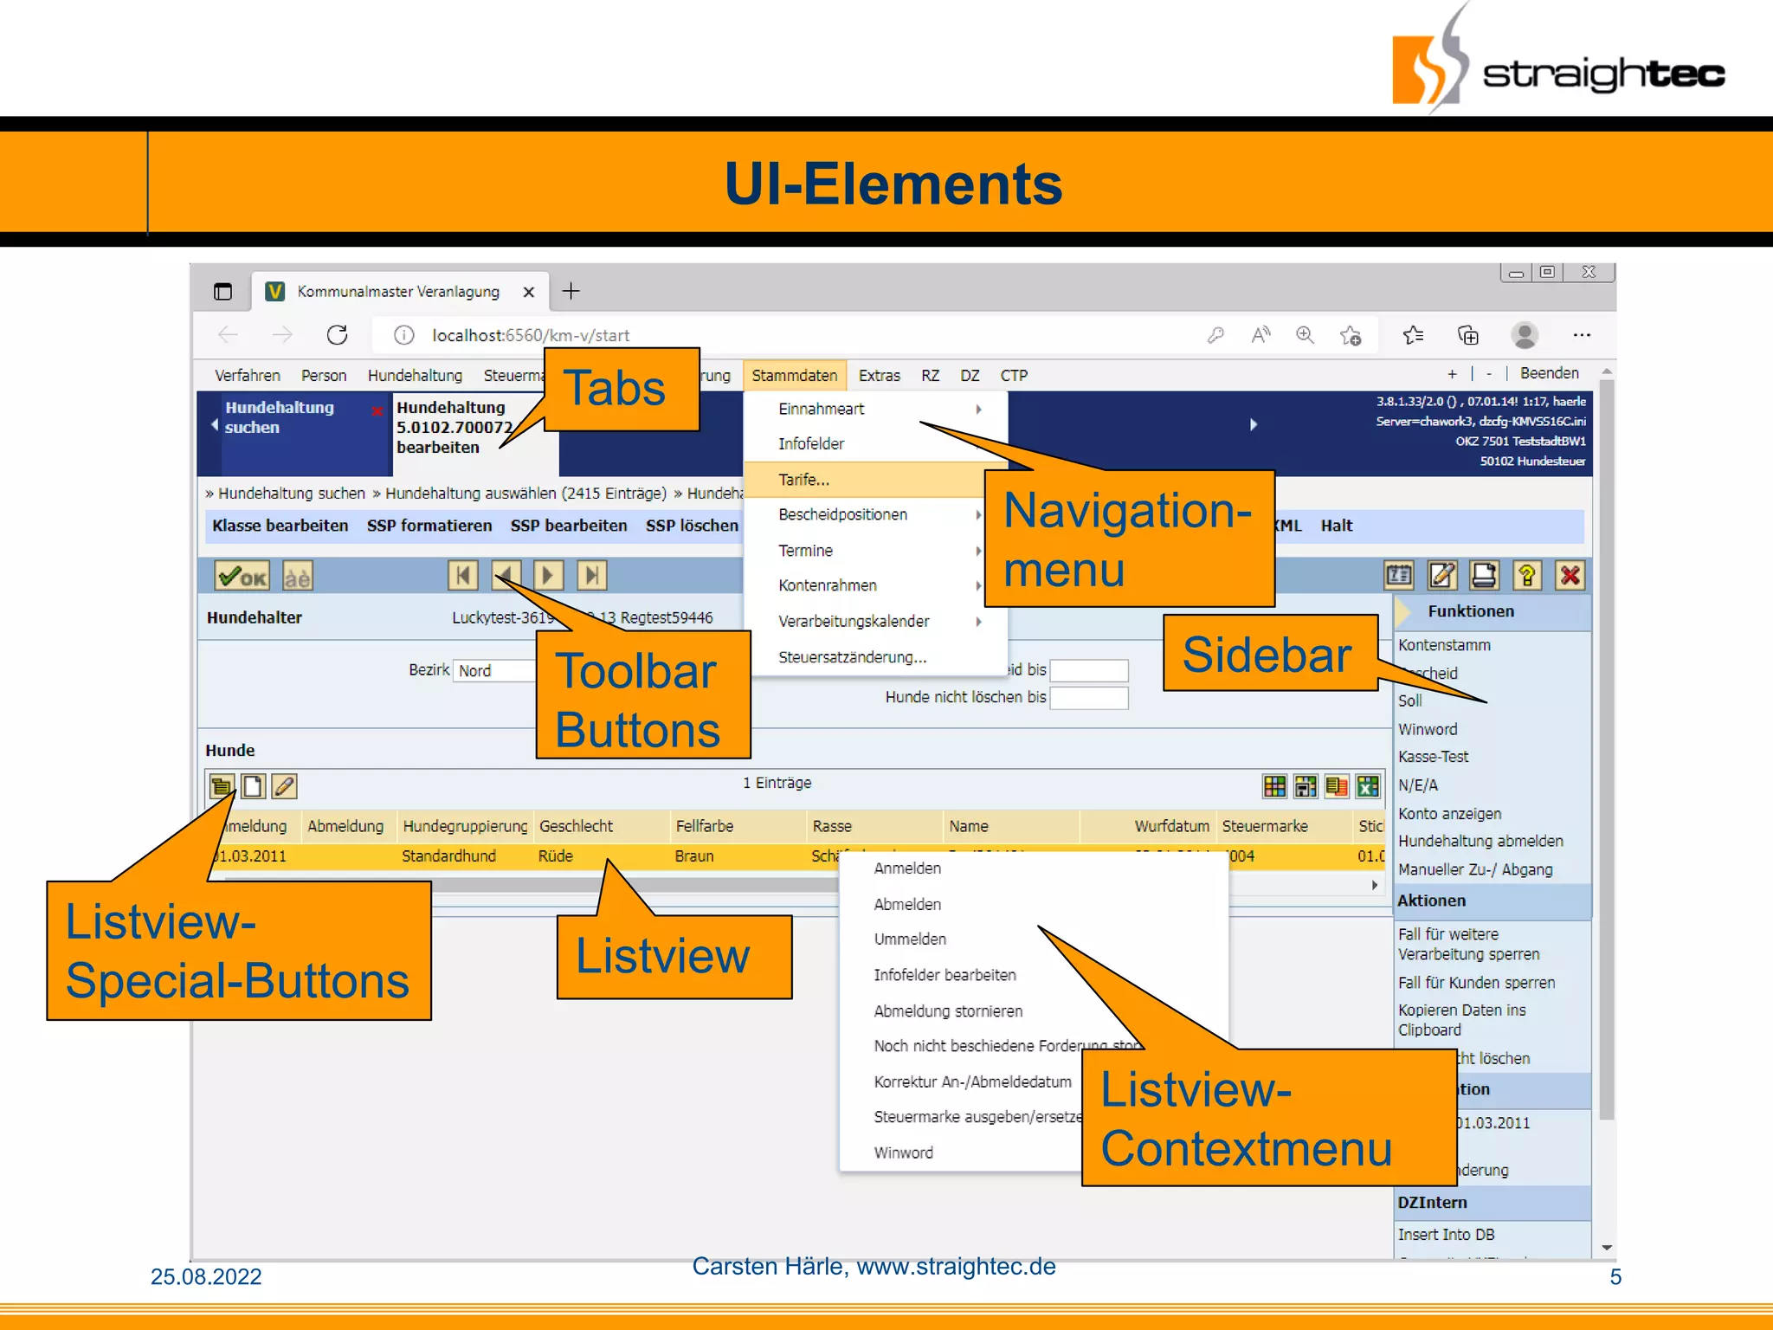Screen dimensions: 1773x1330
Task: Open help with the question mark icon
Action: (x=1527, y=575)
